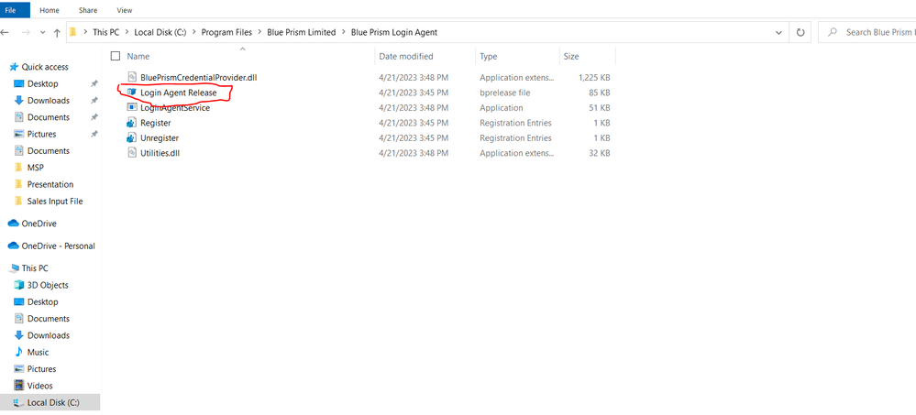Open the recent locations dropdown arrow
Screen dimensions: 916x415
point(43,33)
